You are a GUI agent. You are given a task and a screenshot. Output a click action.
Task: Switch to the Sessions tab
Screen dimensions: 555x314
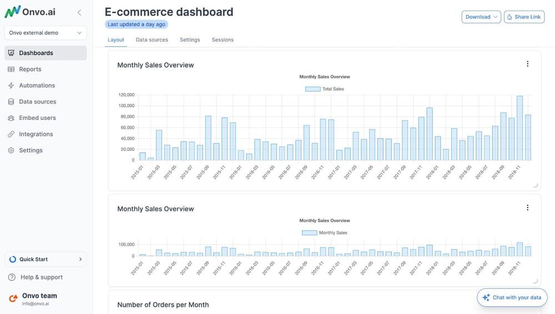(223, 40)
